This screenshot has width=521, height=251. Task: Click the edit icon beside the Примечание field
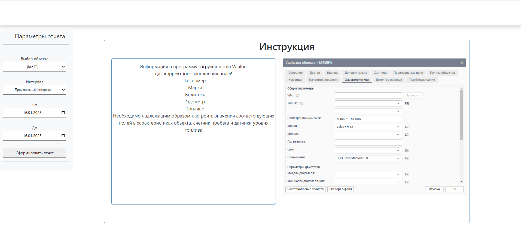407,158
